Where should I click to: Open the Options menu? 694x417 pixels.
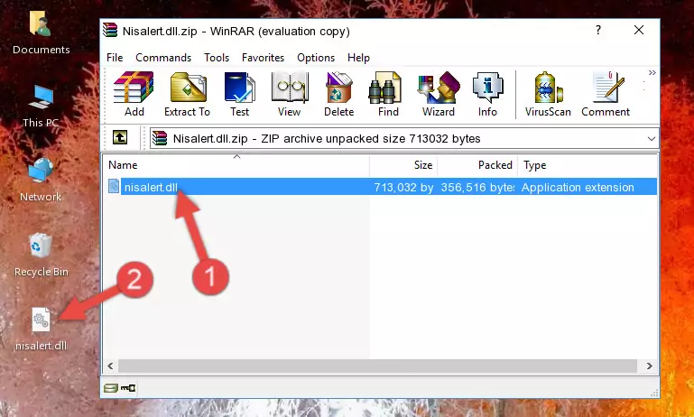pos(316,58)
